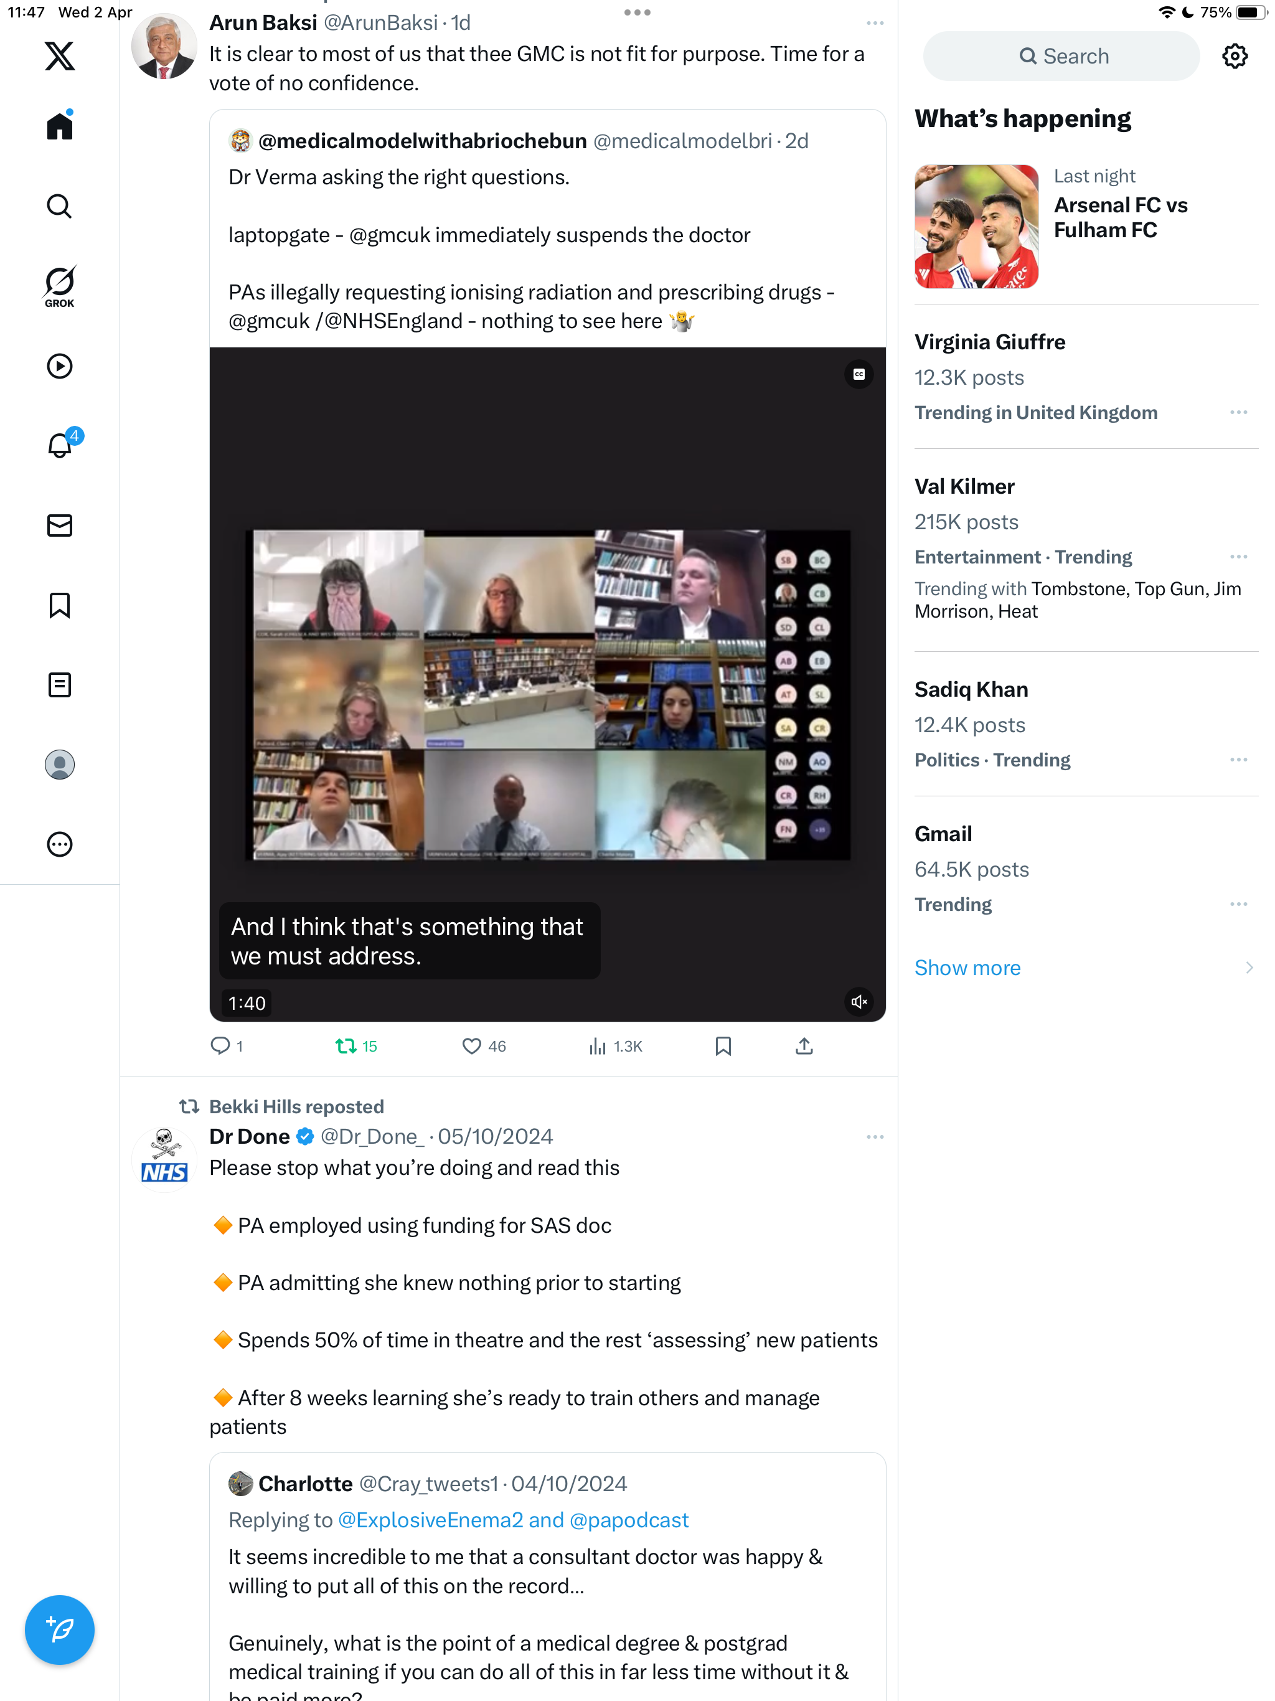1275x1701 pixels.
Task: Open the Lists item in the sidebar
Action: coord(59,684)
